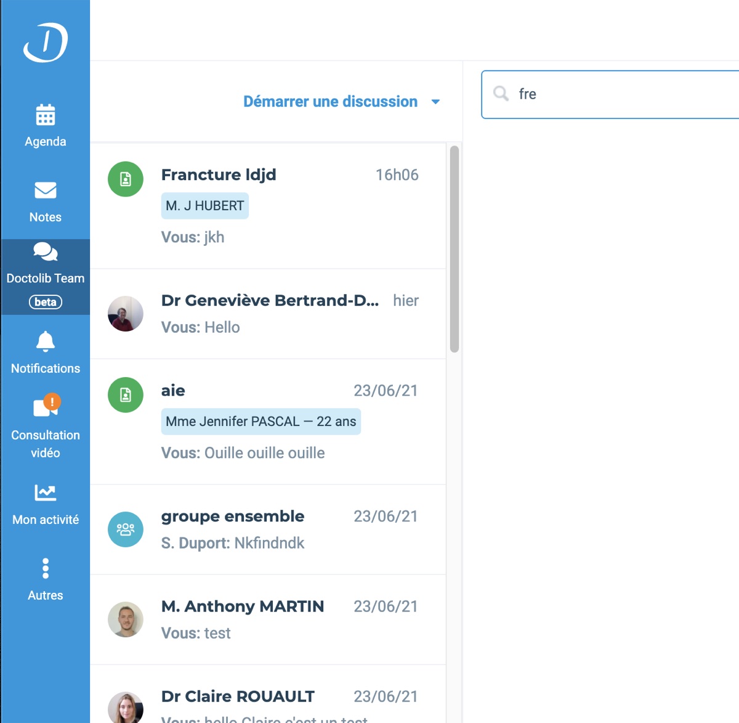Viewport: 739px width, 723px height.
Task: Click the Autres label in sidebar
Action: [x=46, y=595]
